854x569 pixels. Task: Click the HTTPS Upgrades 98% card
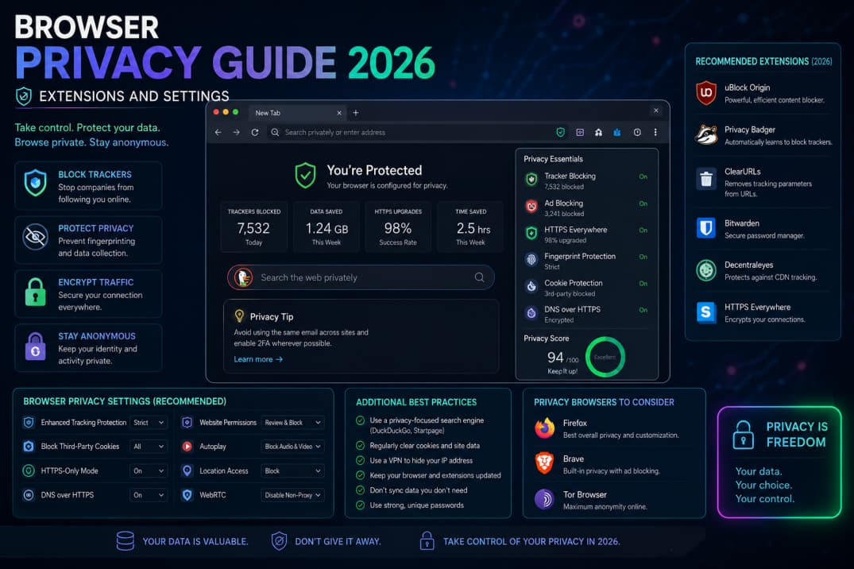[398, 226]
